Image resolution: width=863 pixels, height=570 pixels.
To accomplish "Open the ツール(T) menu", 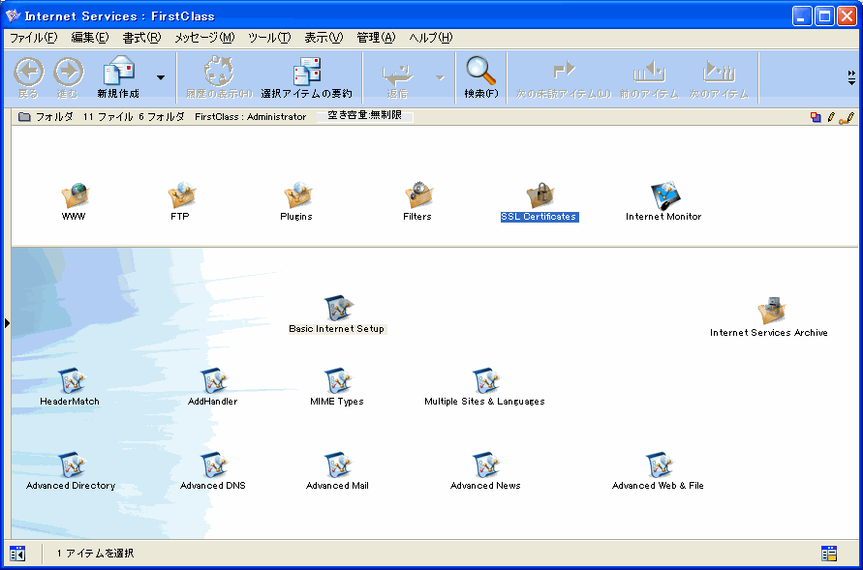I will coord(269,38).
